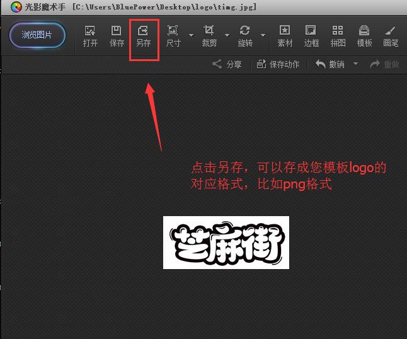
Task: Select the 画笔 brush tool
Action: tap(391, 37)
